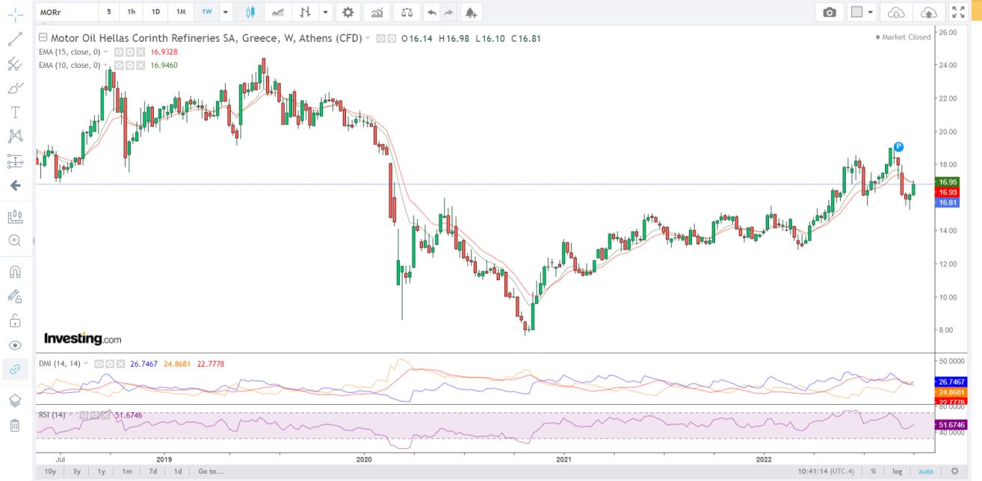
Task: Toggle hide all drawings eye icon
Action: tap(15, 345)
